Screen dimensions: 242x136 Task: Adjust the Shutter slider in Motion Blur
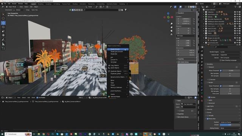pos(230,125)
